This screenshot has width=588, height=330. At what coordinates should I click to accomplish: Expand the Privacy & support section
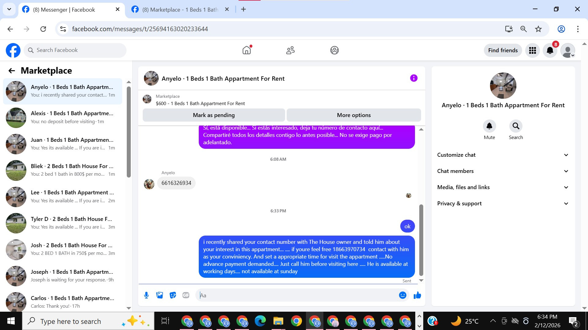point(503,204)
